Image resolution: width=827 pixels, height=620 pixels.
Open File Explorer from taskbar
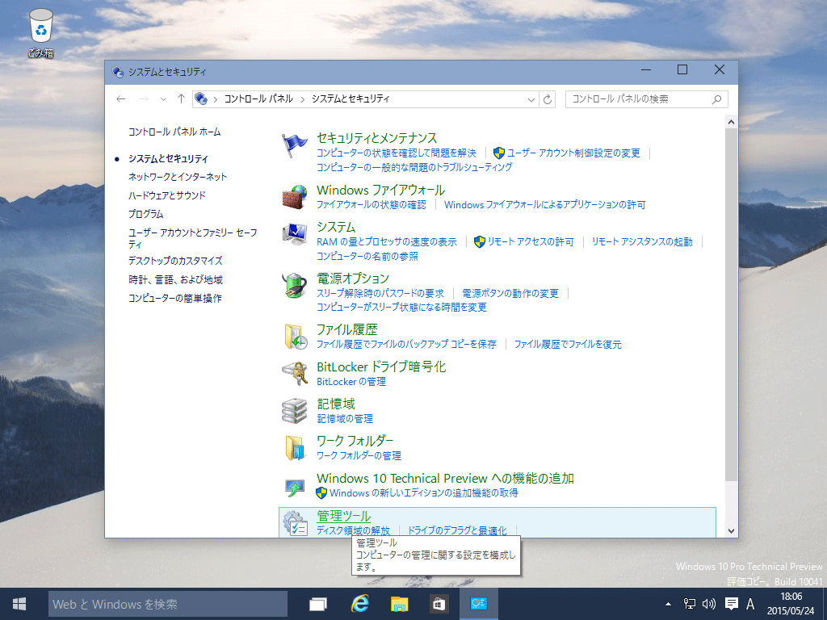point(399,604)
